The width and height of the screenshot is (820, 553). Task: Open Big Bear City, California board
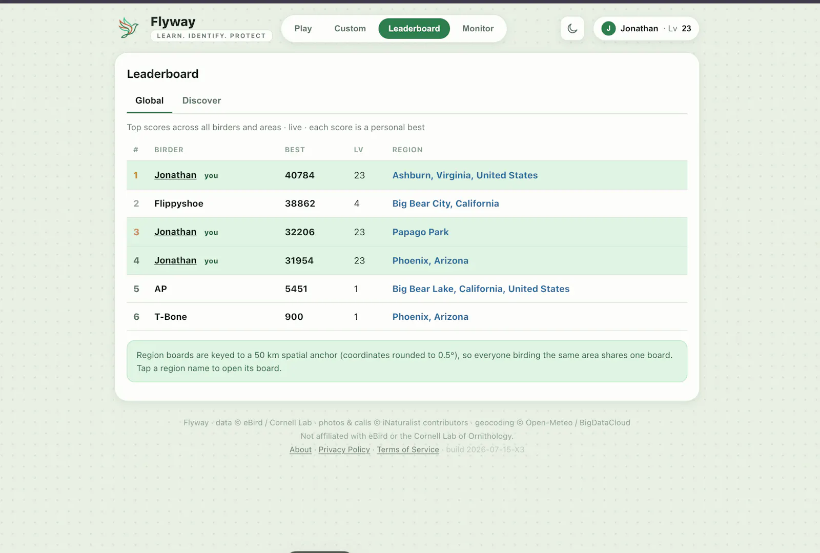point(445,203)
